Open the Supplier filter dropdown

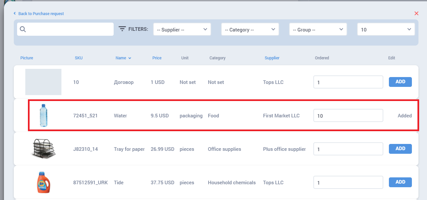[x=182, y=29]
